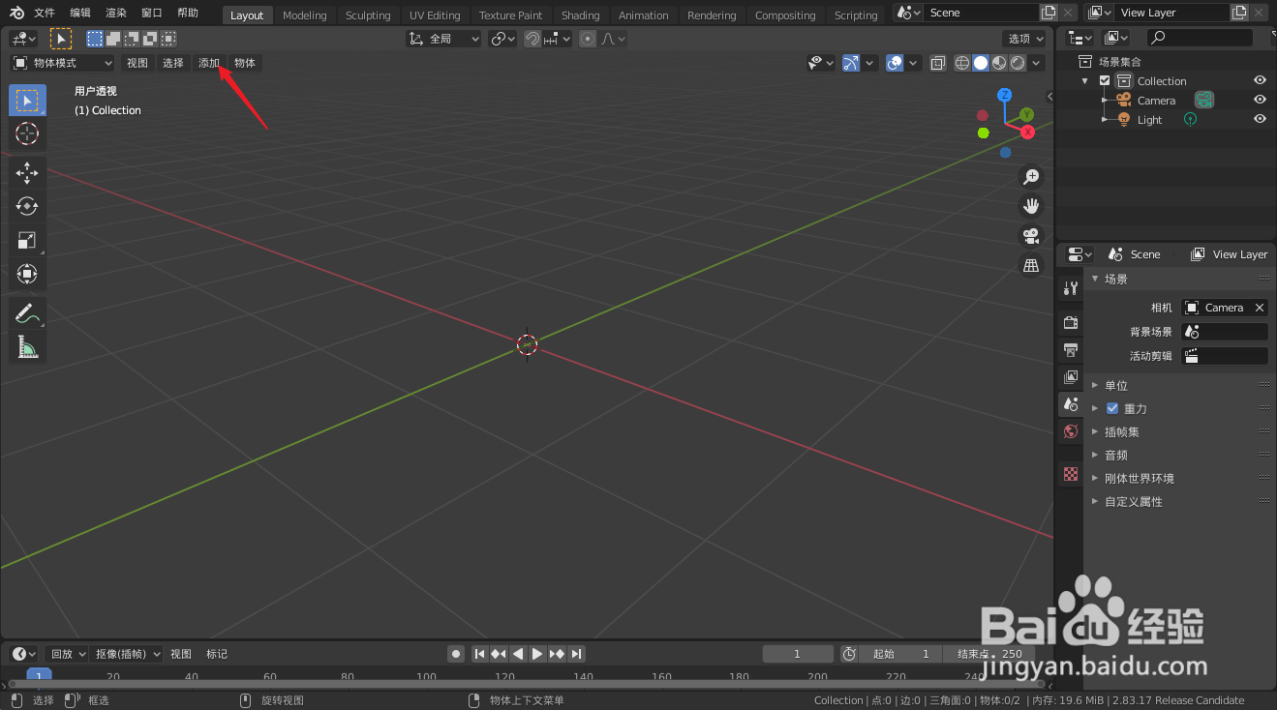Click the Blender logo menu icon

(x=16, y=13)
